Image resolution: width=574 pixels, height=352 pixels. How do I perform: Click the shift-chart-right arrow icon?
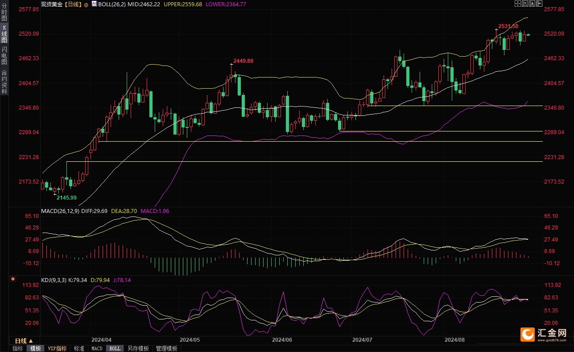tap(539, 4)
